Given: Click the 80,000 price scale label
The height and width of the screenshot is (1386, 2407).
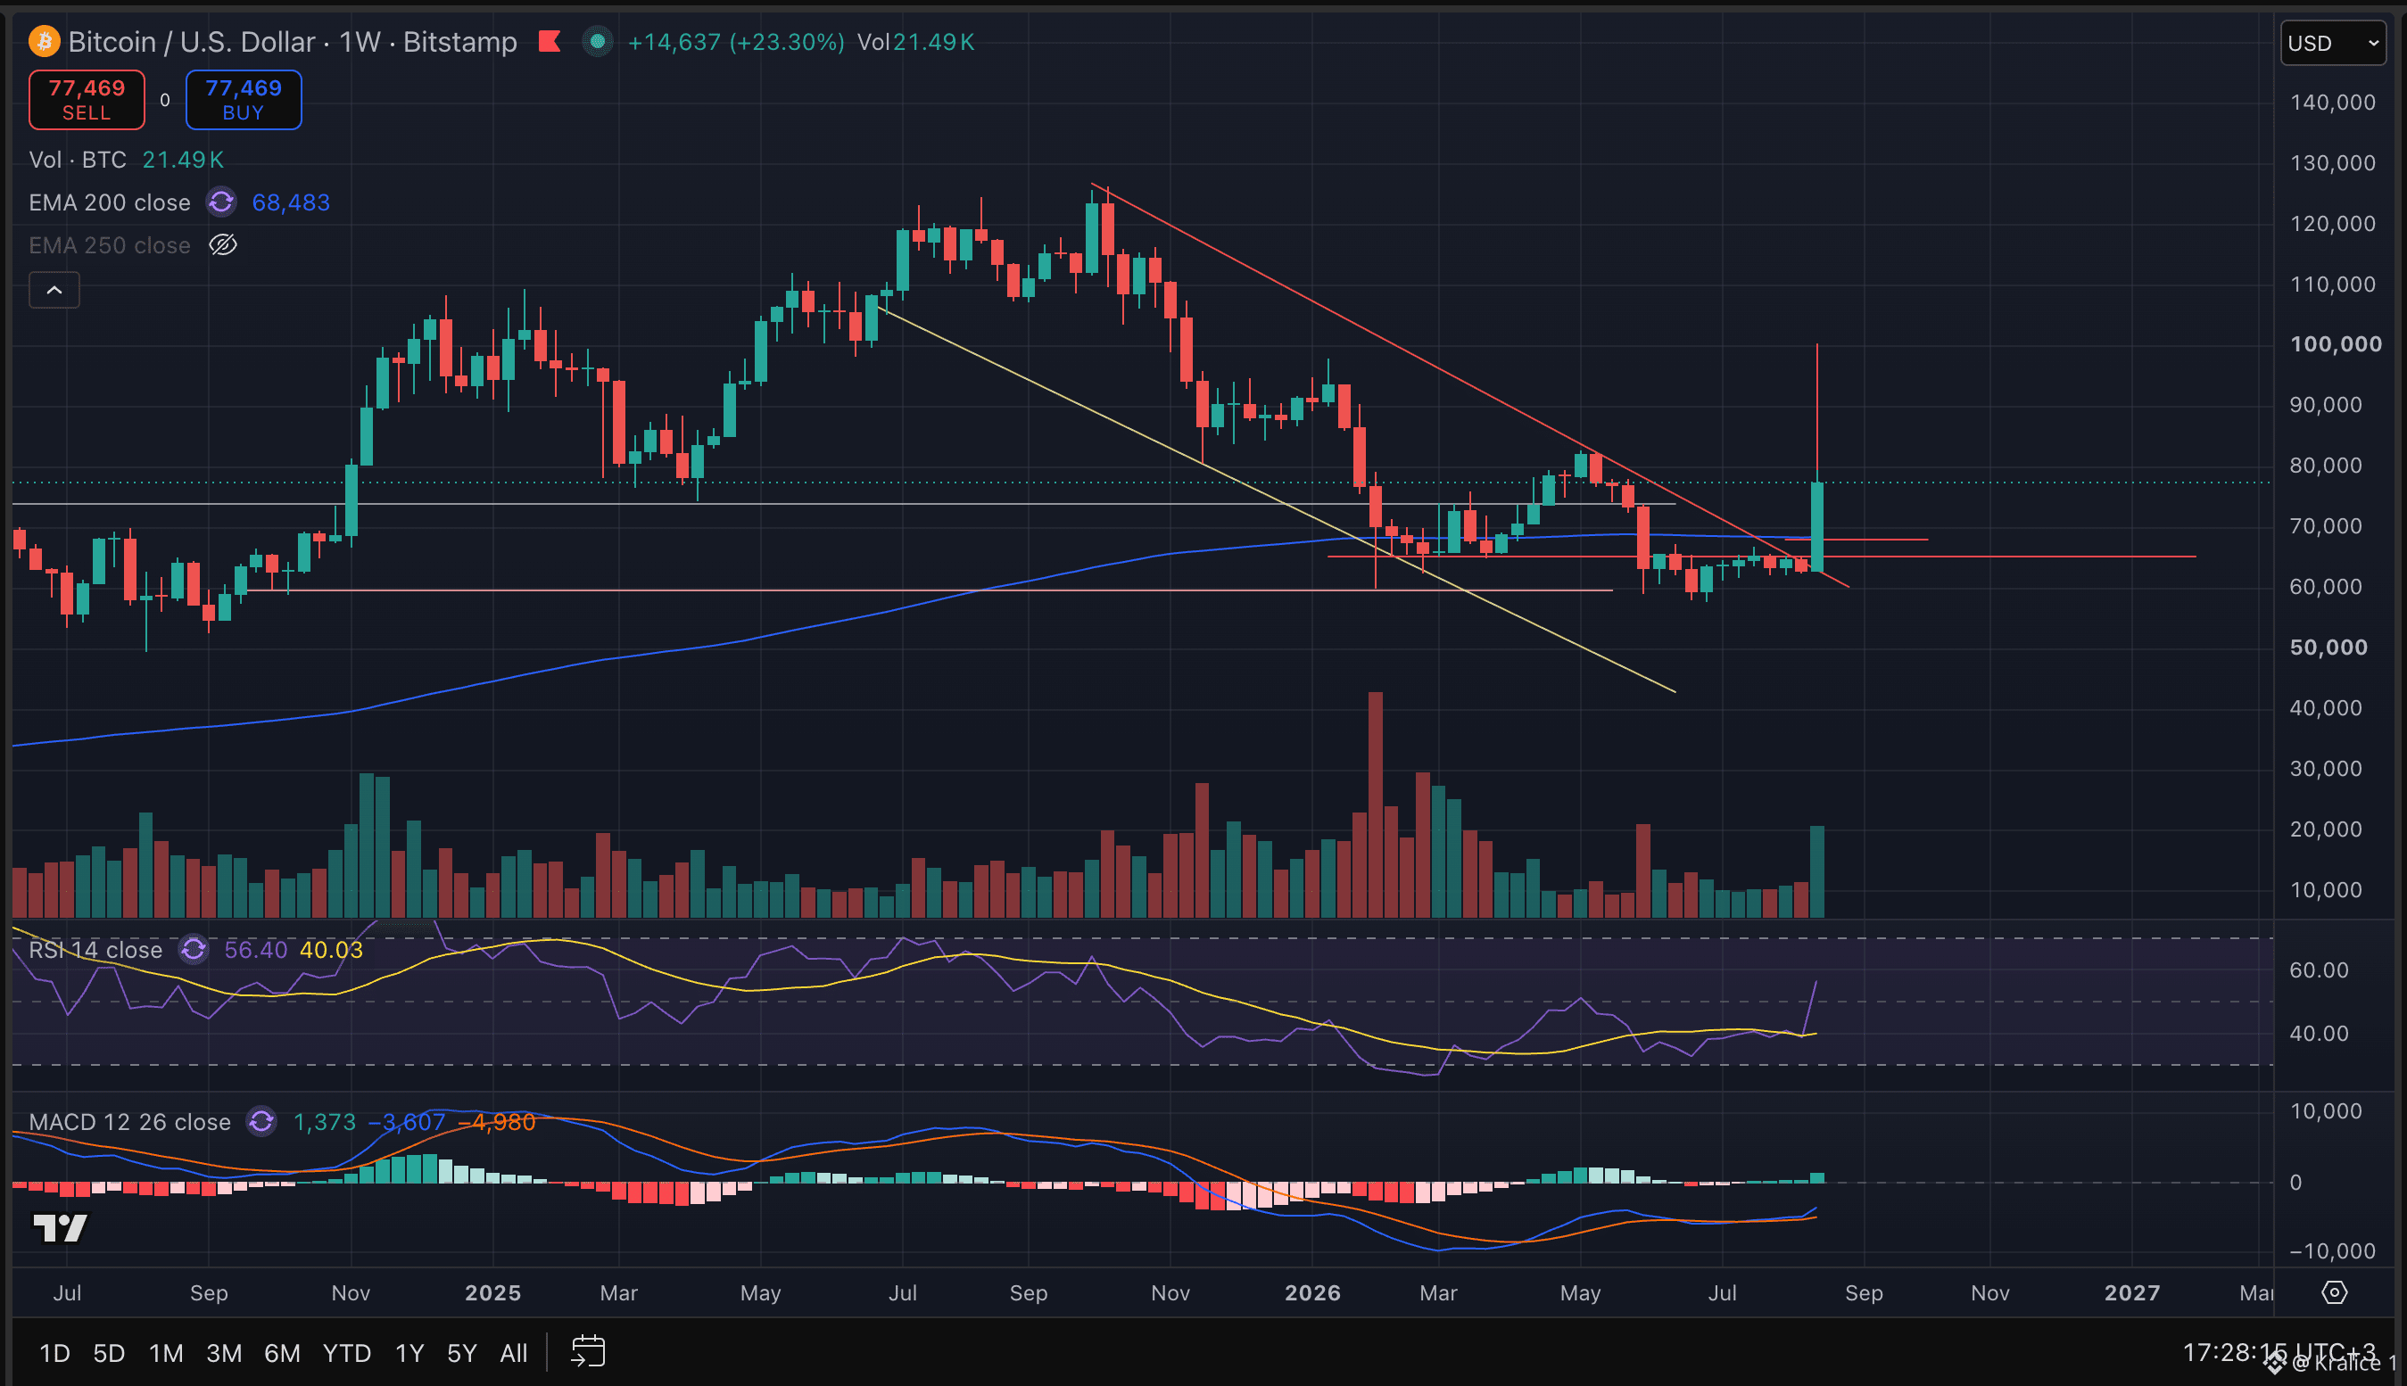Looking at the screenshot, I should [2326, 465].
